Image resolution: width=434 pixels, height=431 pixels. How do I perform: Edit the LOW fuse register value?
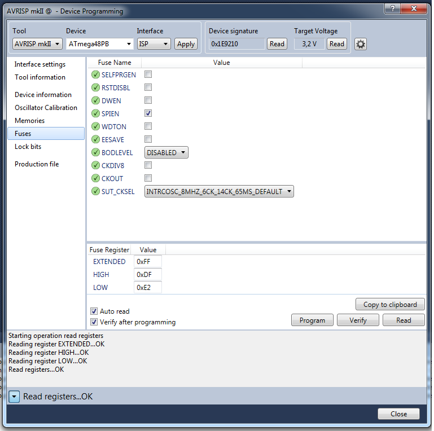click(x=148, y=288)
